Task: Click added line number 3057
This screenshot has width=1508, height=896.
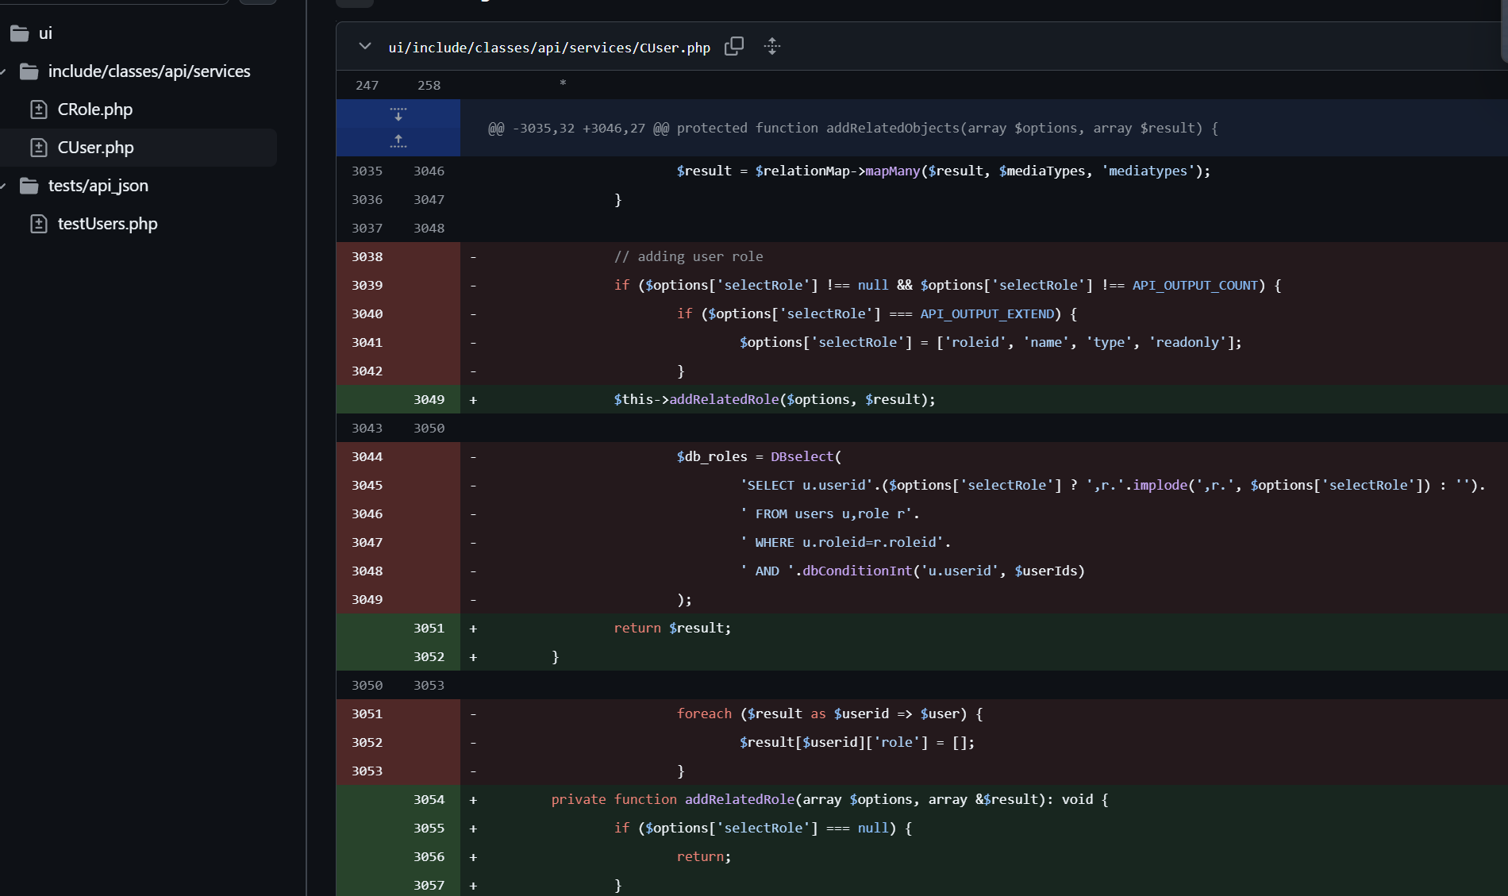Action: tap(429, 885)
